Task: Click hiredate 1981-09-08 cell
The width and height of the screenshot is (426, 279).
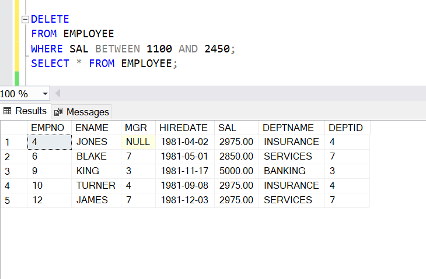Action: tap(185, 186)
